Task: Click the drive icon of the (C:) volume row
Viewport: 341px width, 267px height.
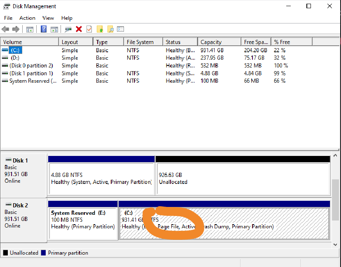Action: [x=5, y=50]
